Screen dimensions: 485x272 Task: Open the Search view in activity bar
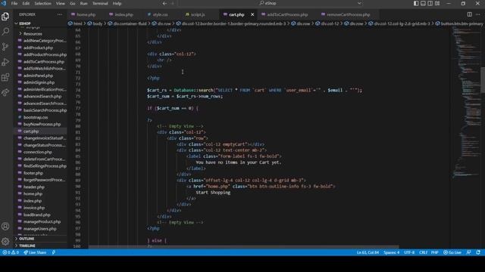pos(5,32)
